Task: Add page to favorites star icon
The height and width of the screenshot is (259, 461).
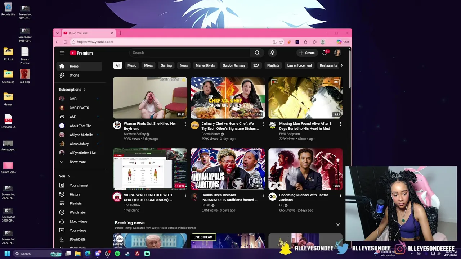Action: [281, 42]
